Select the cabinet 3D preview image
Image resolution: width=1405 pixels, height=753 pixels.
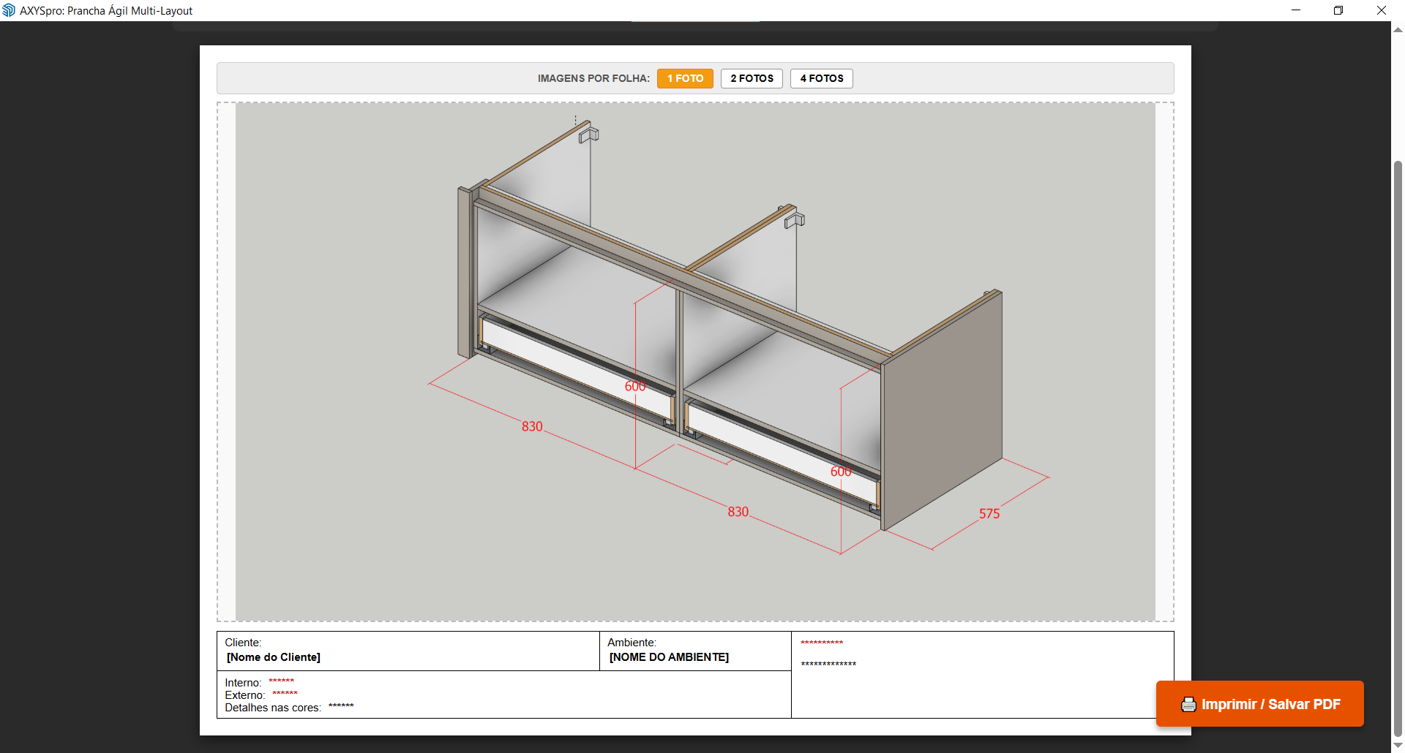coord(695,362)
